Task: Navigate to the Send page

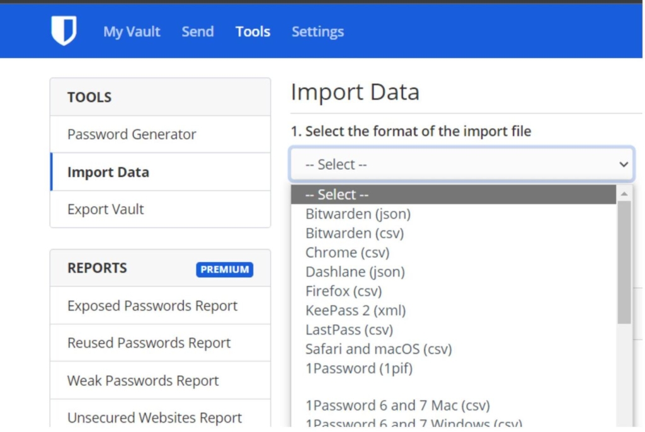Action: coord(197,31)
